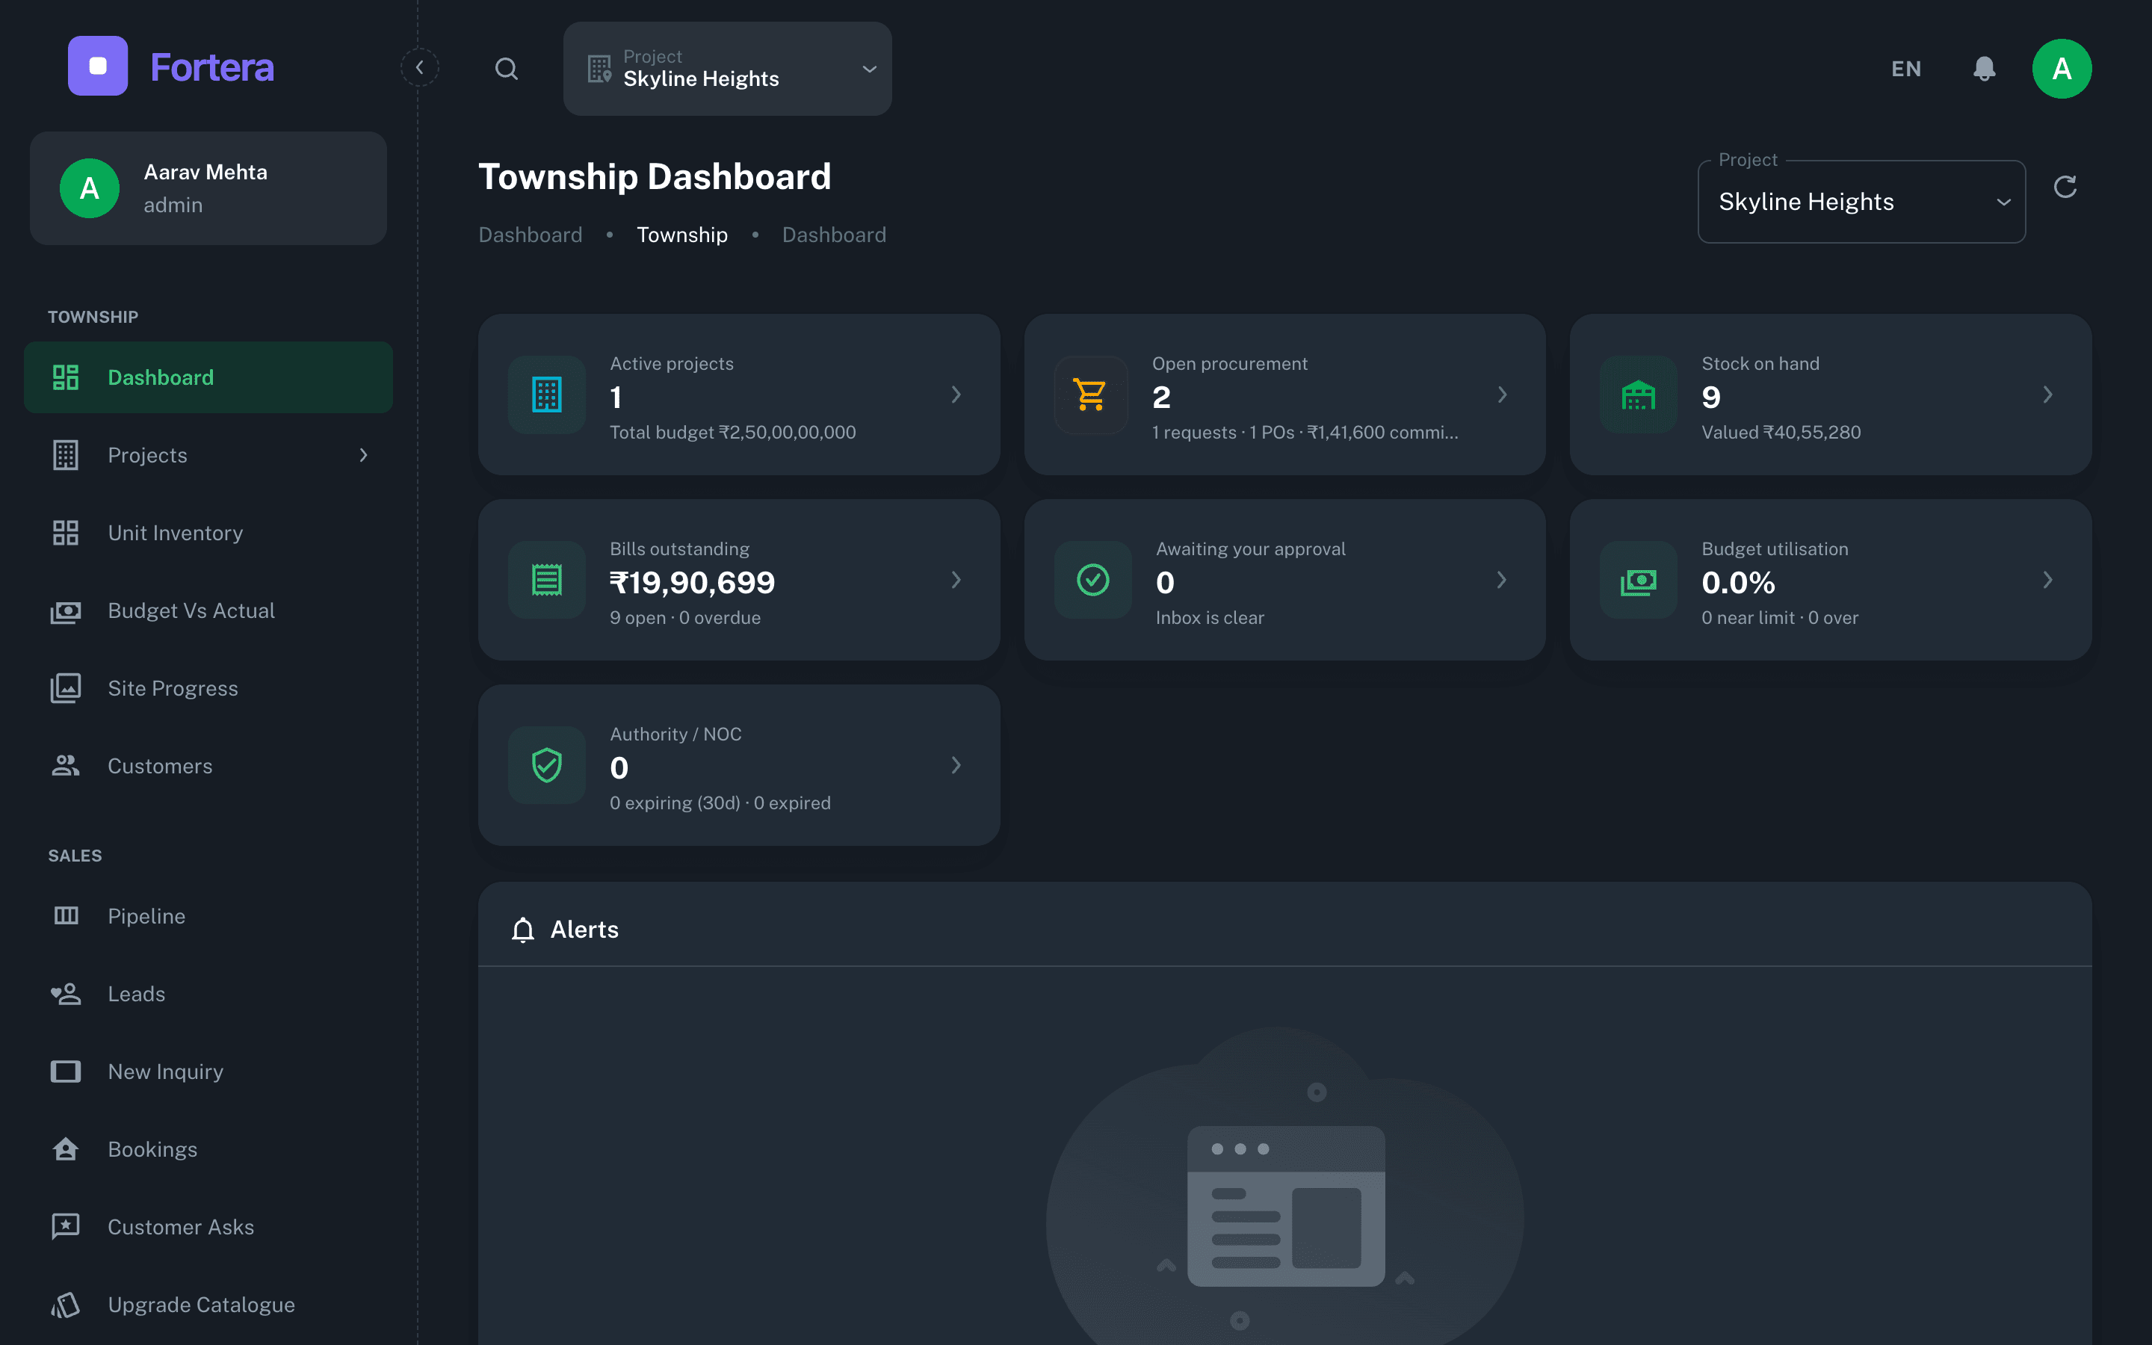
Task: Open the Leads menu item
Action: (x=208, y=994)
